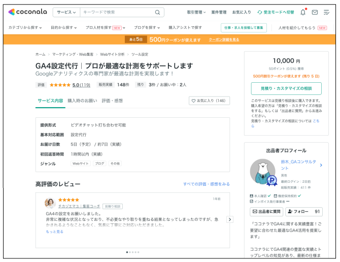Viewport: 340px width, 262px height.
Task: Click the ホーム breadcrumb
Action: pyautogui.click(x=40, y=54)
